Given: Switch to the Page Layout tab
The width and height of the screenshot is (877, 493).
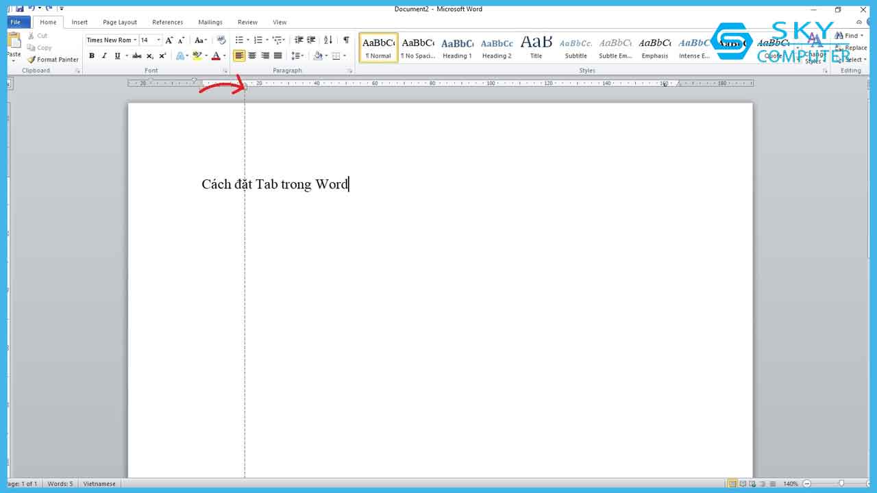Looking at the screenshot, I should pos(120,22).
